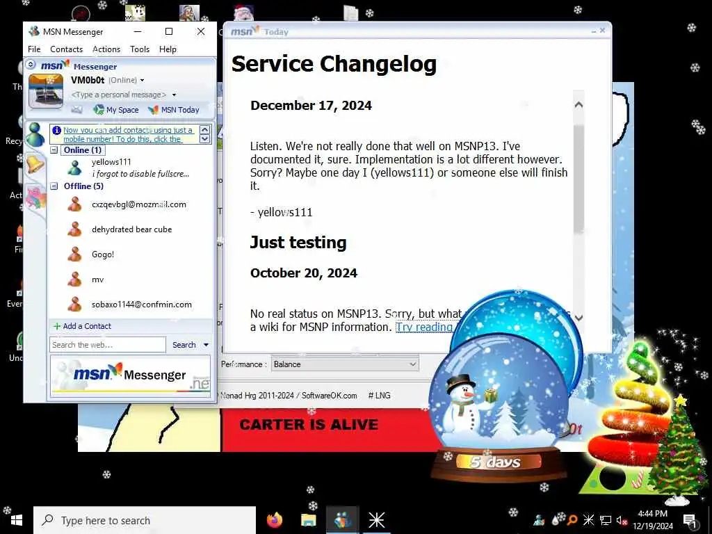Click the taskbar Type here to search box
The width and height of the screenshot is (712, 534).
point(145,520)
